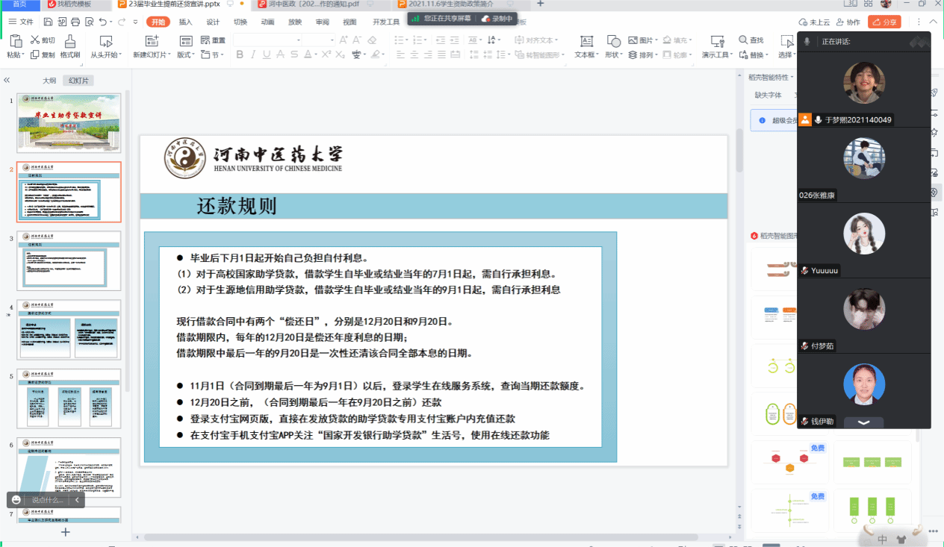Click the Collaborate (协作) button
This screenshot has width=944, height=547.
pyautogui.click(x=848, y=22)
